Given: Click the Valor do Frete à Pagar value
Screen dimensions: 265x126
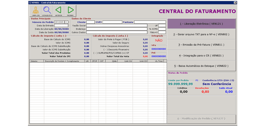Looking at the screenshot, I should click(x=145, y=39).
